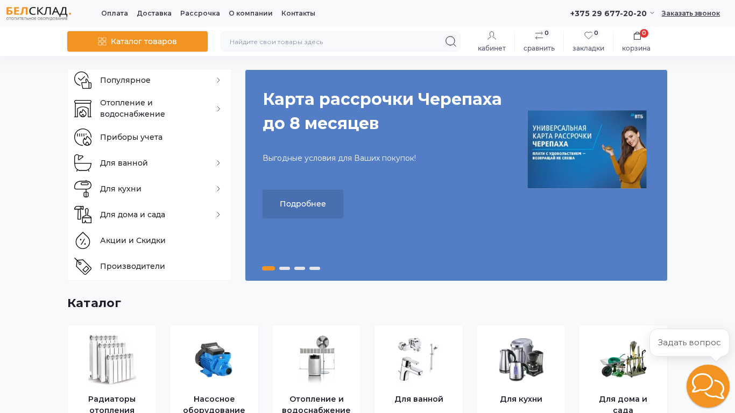This screenshot has height=413, width=735.
Task: Click the БелСклад logo
Action: point(39,13)
